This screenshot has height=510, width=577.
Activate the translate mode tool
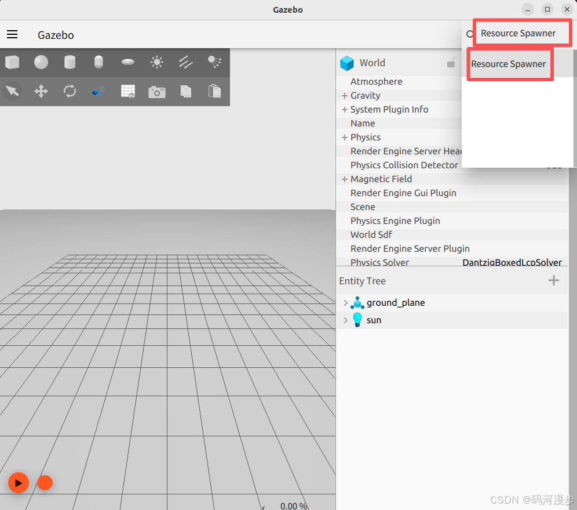(41, 91)
